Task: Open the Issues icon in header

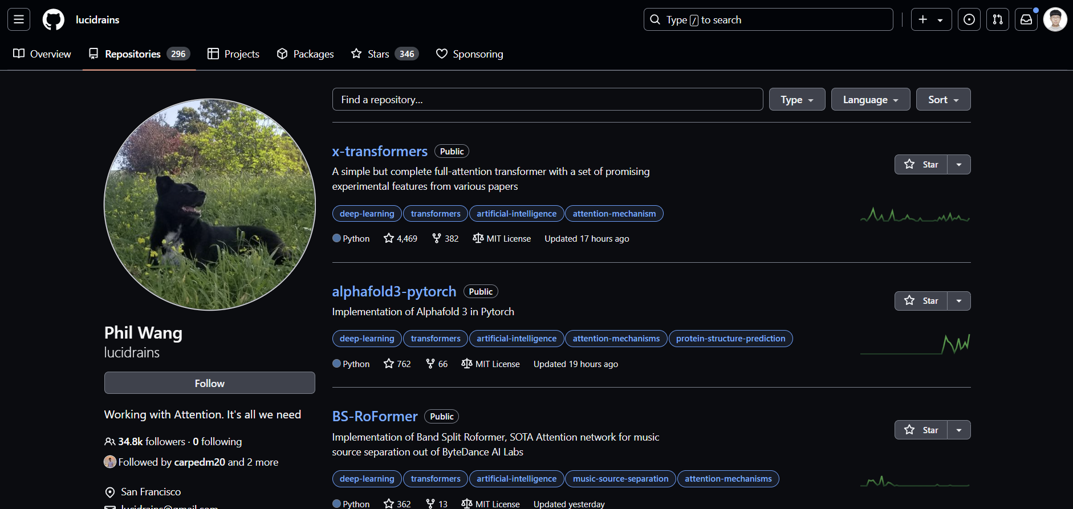Action: 969,19
